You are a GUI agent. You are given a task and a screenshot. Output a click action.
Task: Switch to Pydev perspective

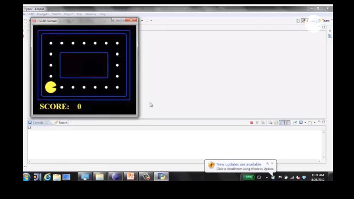pyautogui.click(x=308, y=21)
